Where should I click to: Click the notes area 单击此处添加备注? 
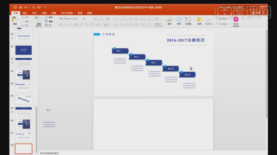pyautogui.click(x=49, y=153)
